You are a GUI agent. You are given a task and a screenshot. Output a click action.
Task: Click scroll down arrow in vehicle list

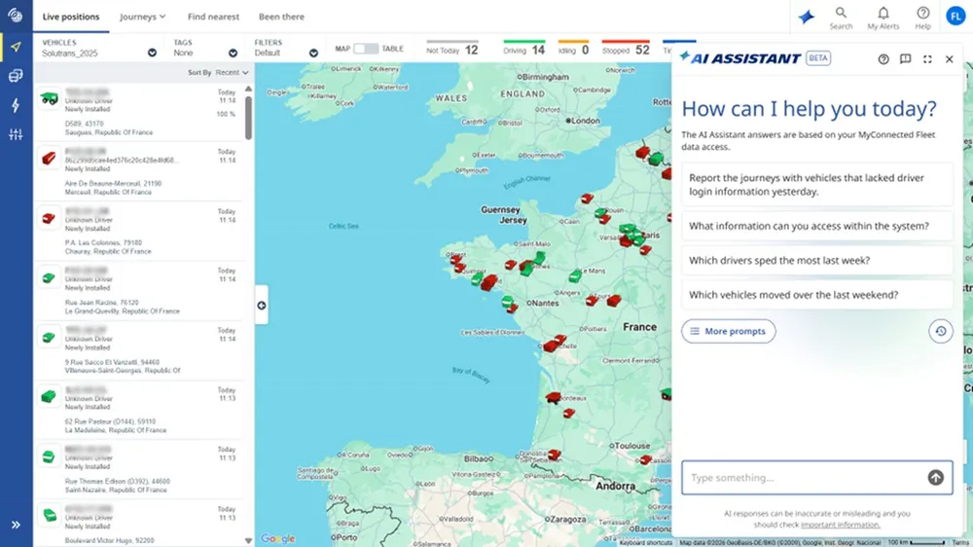pos(248,541)
